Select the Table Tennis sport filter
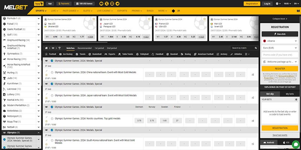 pos(126,54)
